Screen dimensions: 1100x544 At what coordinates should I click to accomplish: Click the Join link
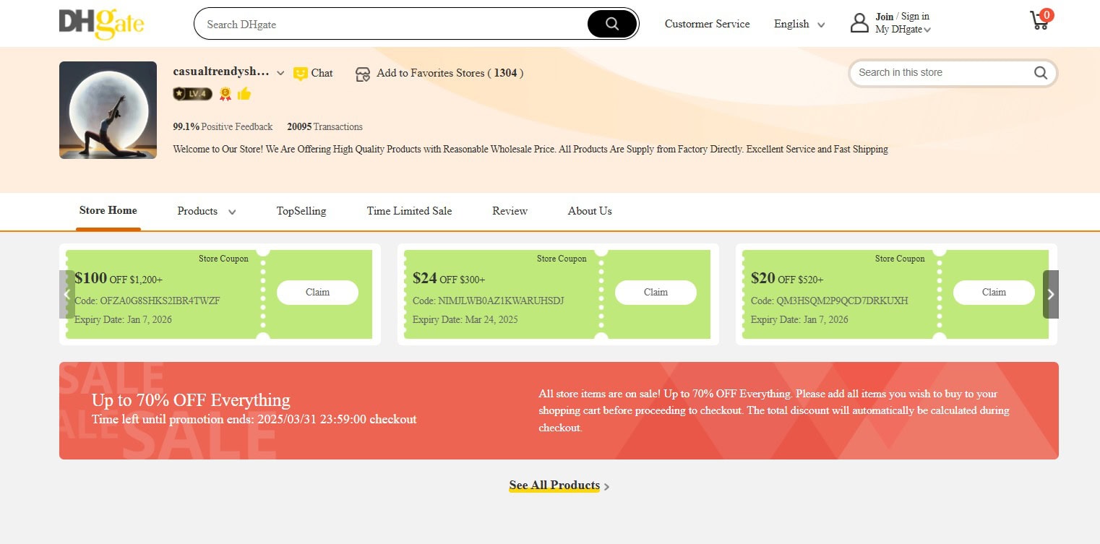884,17
